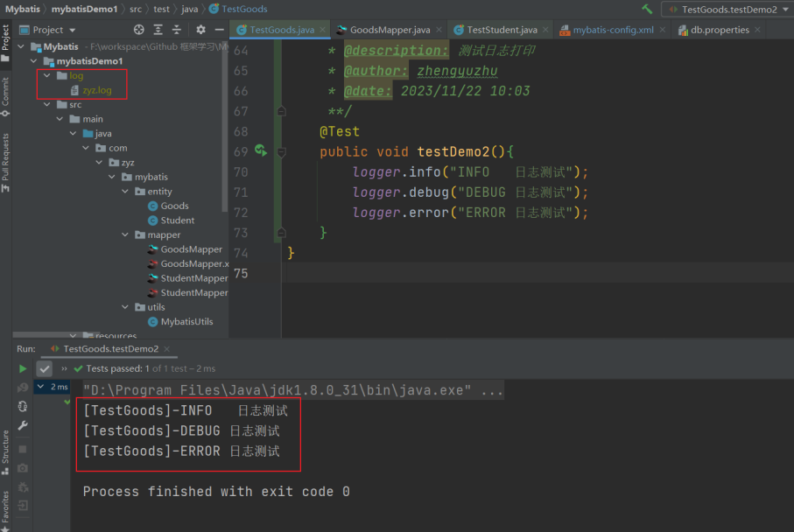The height and width of the screenshot is (532, 794).
Task: Collapse the entity package
Action: tap(125, 192)
